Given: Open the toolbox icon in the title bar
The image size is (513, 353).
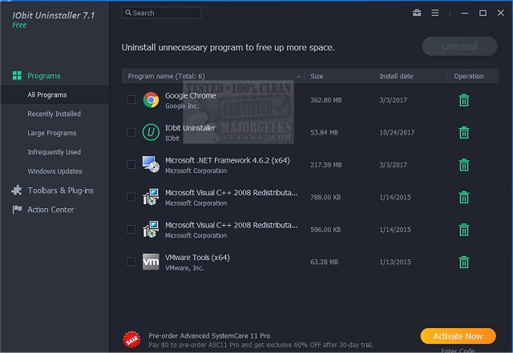Looking at the screenshot, I should pyautogui.click(x=417, y=13).
